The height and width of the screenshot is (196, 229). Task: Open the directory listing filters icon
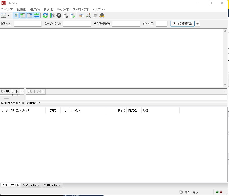pos(81,15)
